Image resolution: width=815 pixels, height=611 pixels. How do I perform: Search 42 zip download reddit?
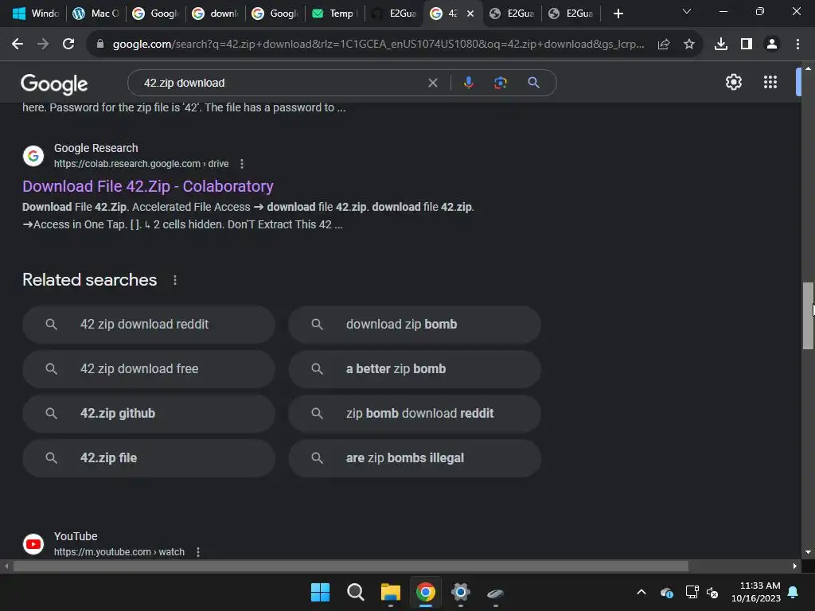coord(149,325)
